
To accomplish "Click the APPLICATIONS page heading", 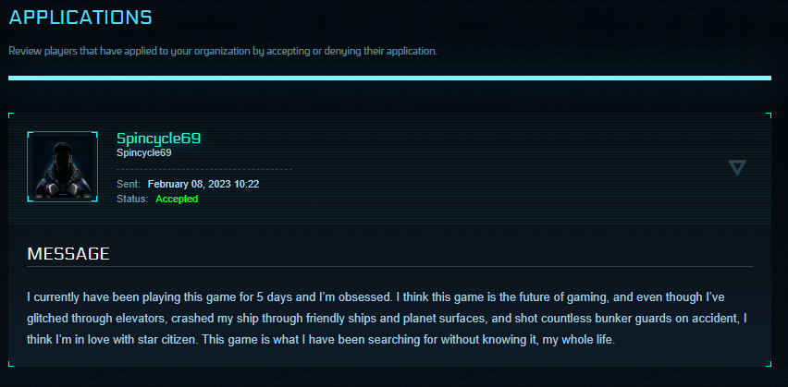I will pos(80,17).
